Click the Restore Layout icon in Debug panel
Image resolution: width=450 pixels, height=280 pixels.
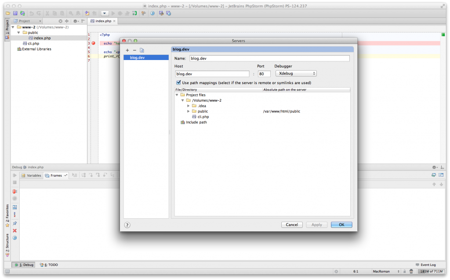click(15, 207)
